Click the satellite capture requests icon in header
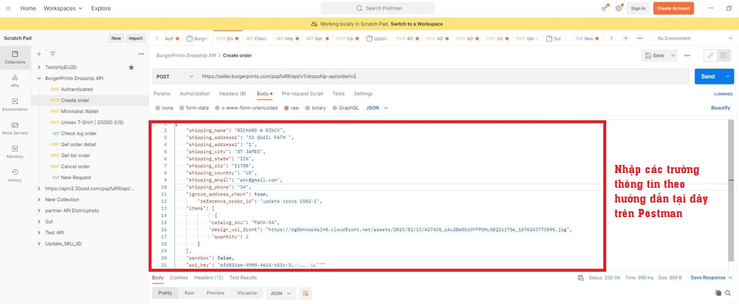 point(604,8)
